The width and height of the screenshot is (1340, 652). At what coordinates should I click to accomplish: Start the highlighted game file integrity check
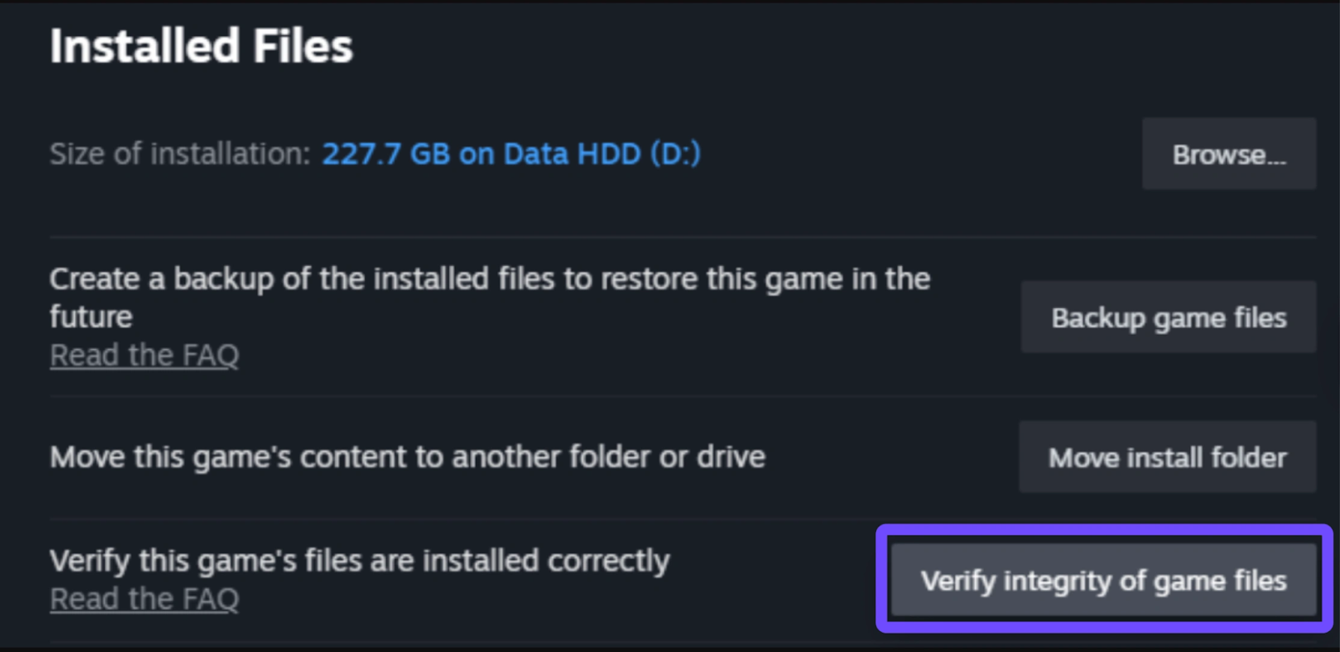[x=1103, y=580]
